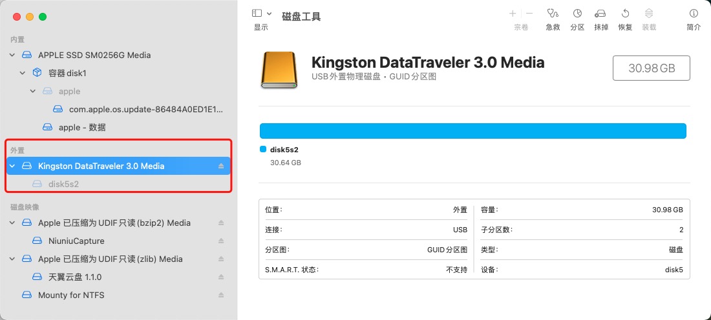
Task: Open the Info (简介) panel
Action: pyautogui.click(x=694, y=14)
